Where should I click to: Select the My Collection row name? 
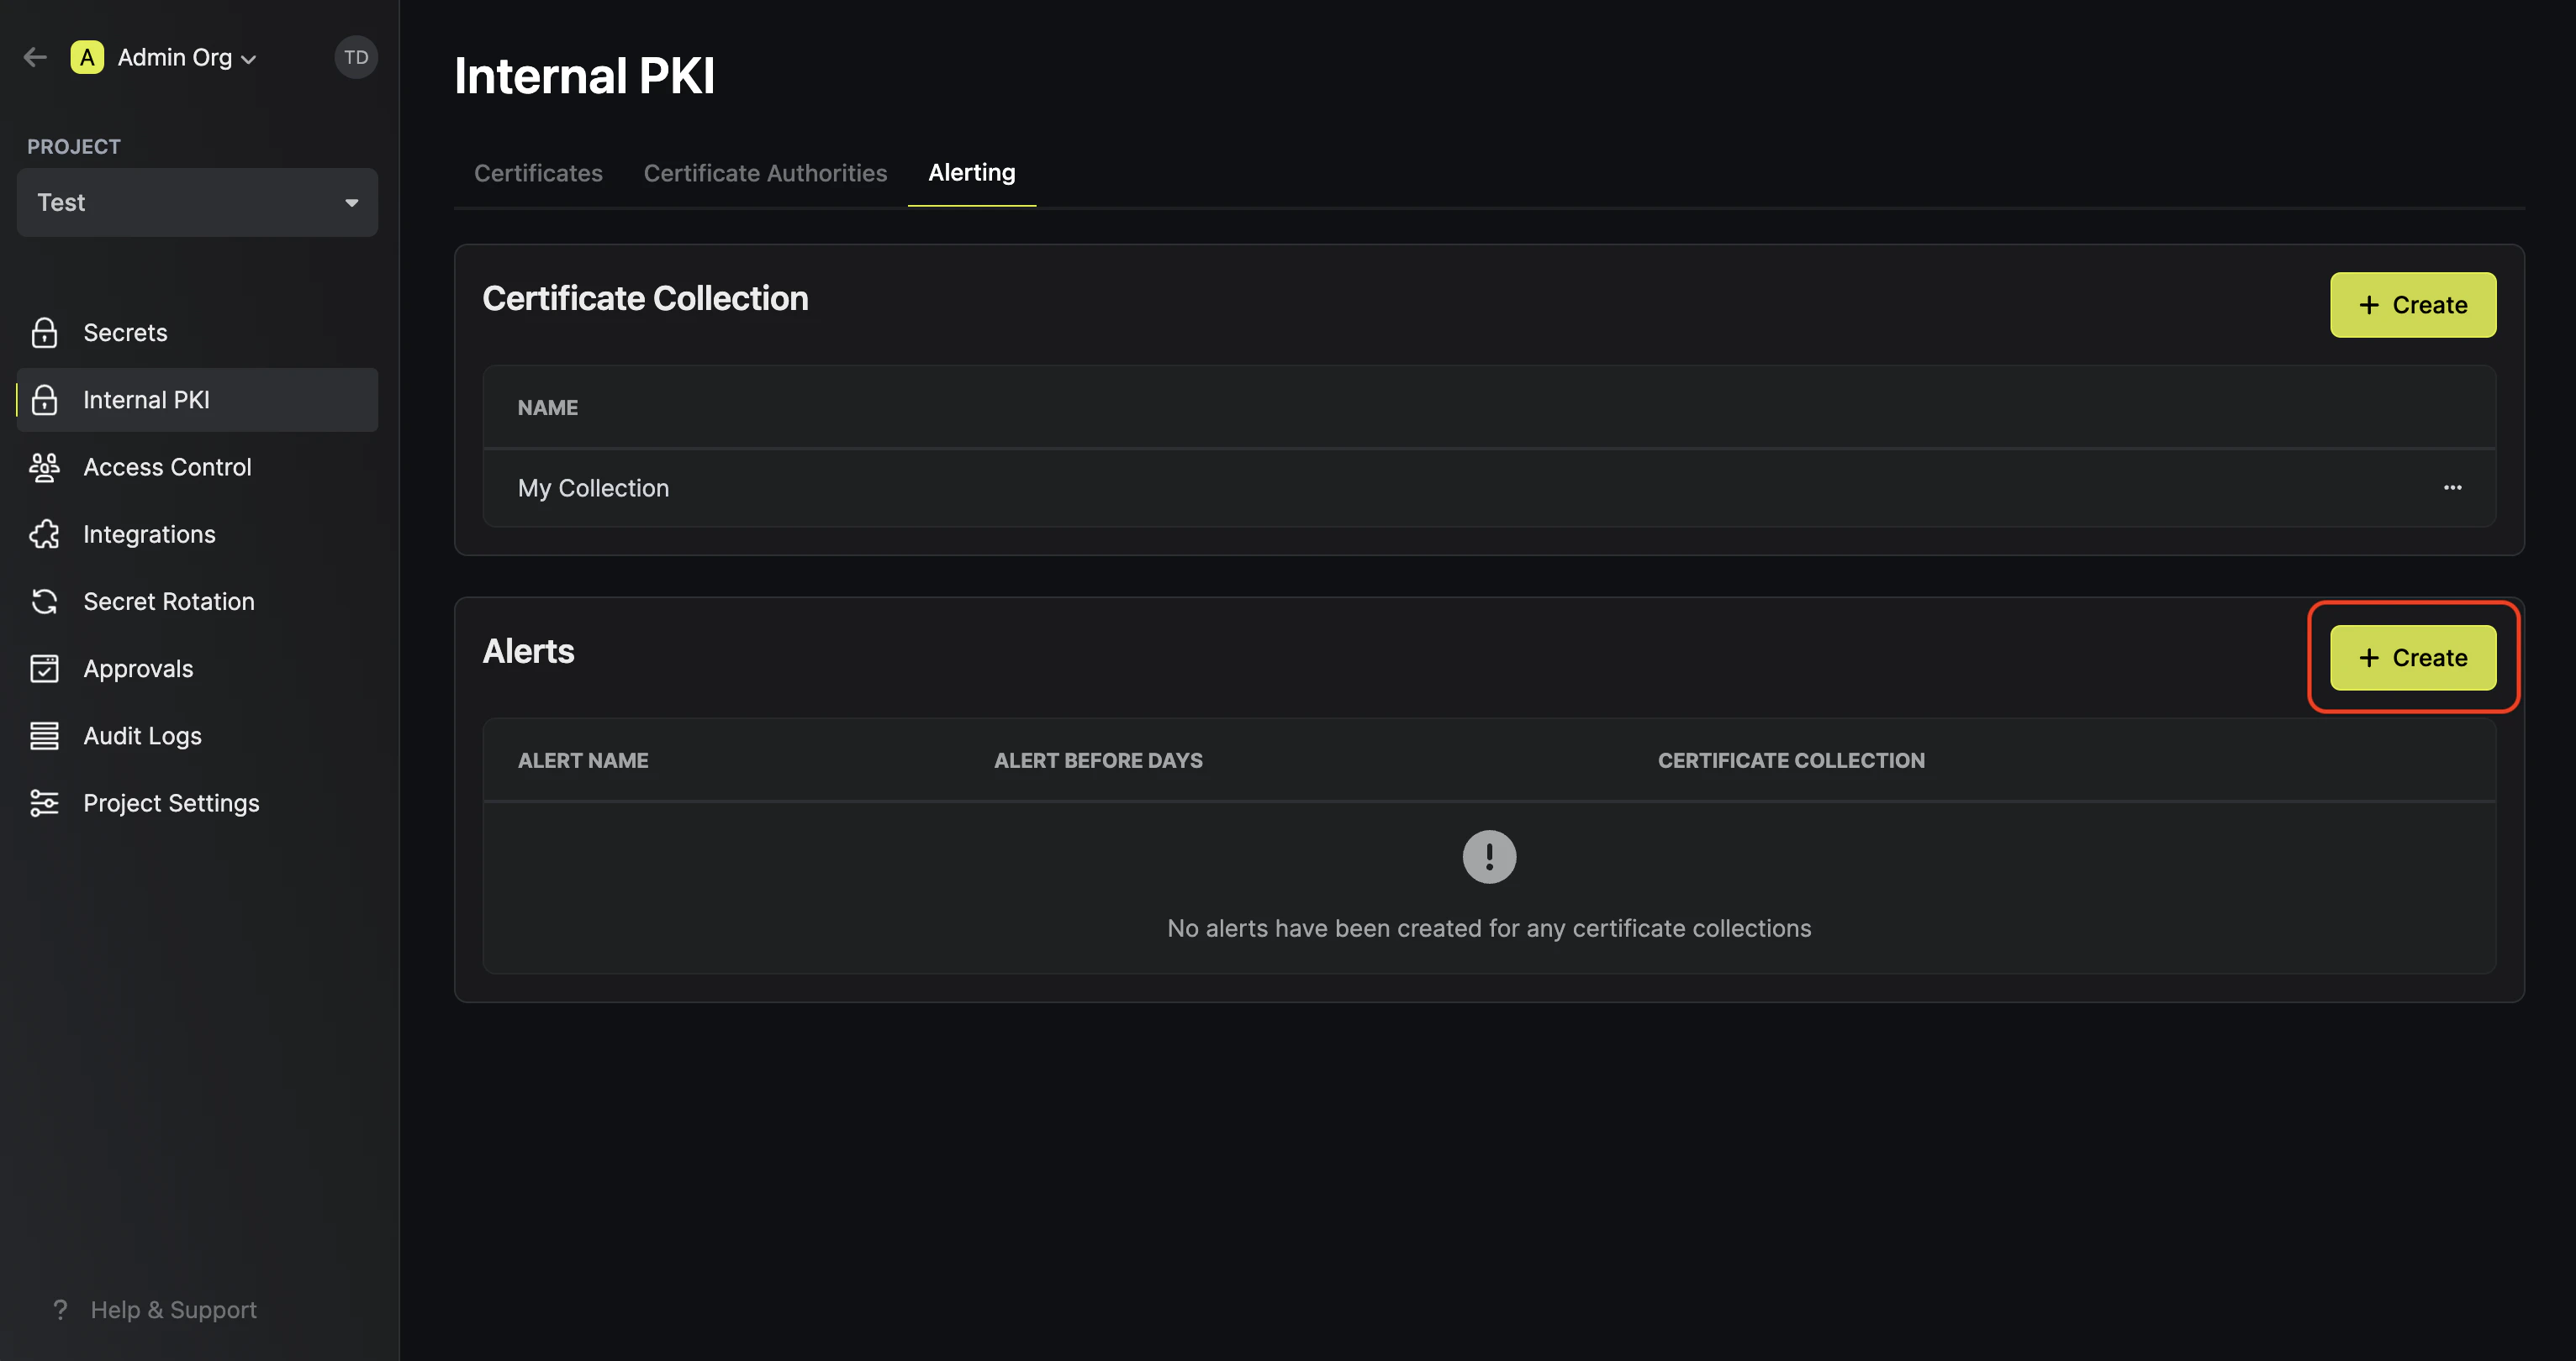[593, 487]
